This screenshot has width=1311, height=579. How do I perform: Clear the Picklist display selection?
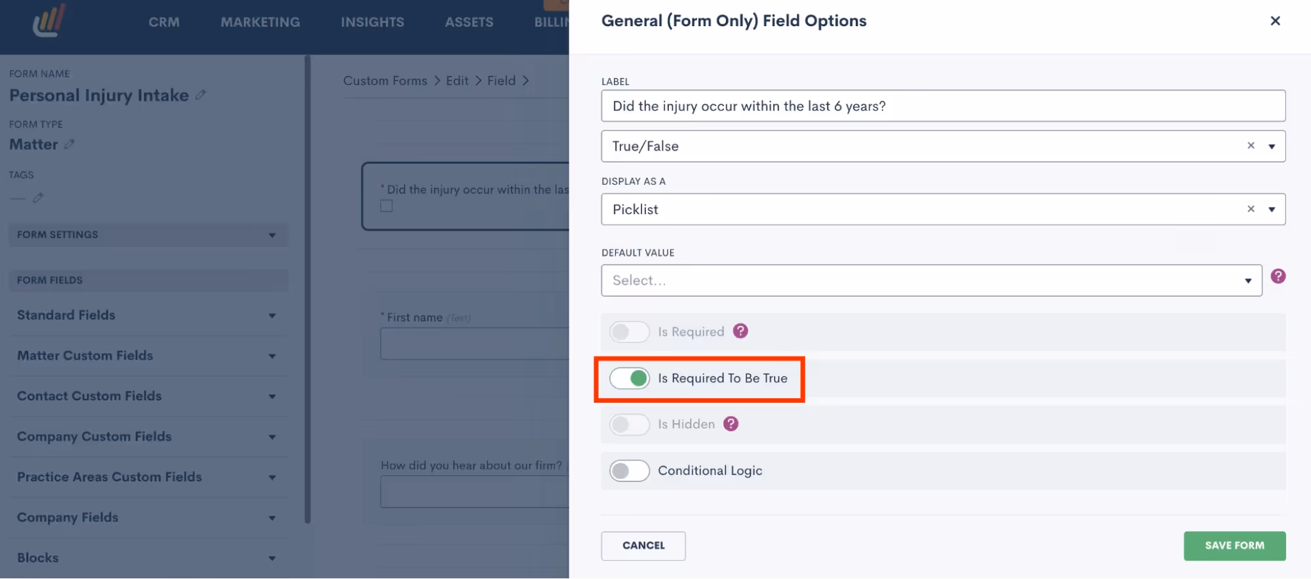pyautogui.click(x=1251, y=209)
